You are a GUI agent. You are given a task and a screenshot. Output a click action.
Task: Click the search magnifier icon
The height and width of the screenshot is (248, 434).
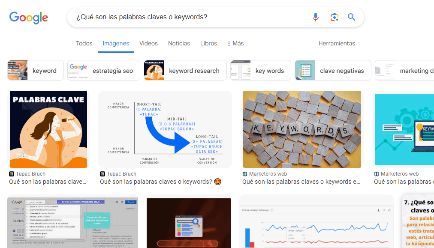[x=351, y=17]
